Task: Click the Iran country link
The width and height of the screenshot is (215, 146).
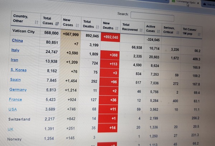Action: tap(14, 60)
